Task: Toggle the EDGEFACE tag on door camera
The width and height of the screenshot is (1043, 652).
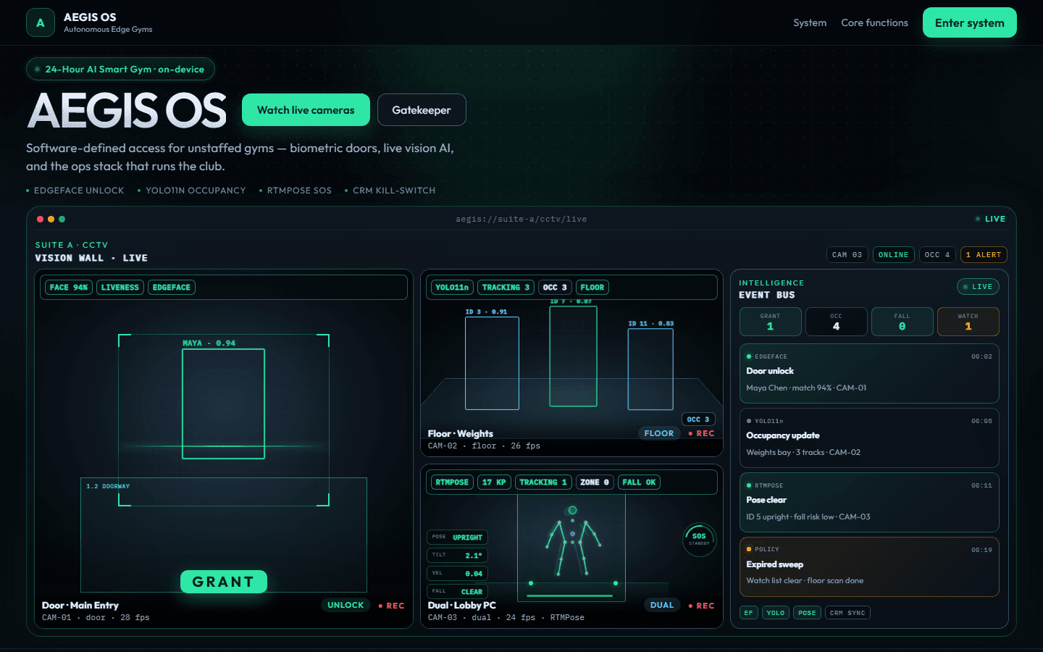Action: coord(172,288)
